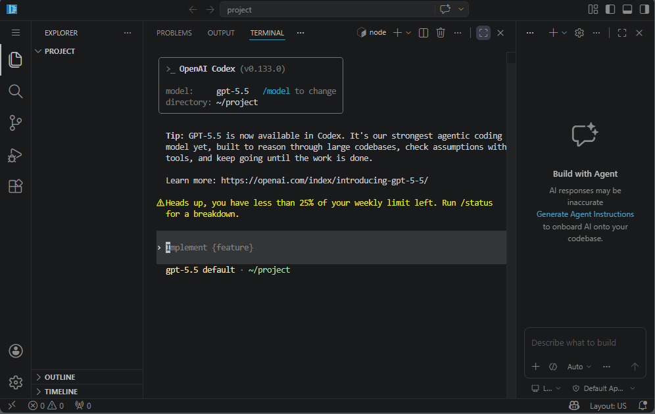Maximize the chat panel
655x414 pixels.
point(622,33)
